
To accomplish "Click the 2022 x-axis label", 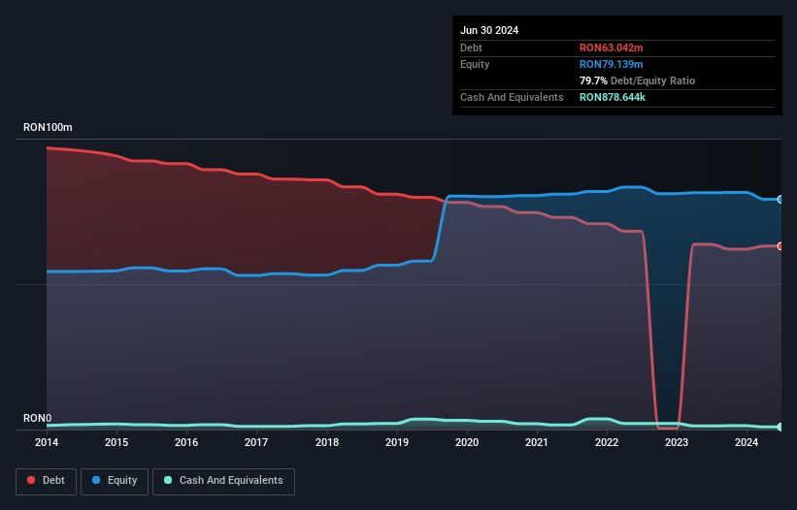I will point(607,442).
